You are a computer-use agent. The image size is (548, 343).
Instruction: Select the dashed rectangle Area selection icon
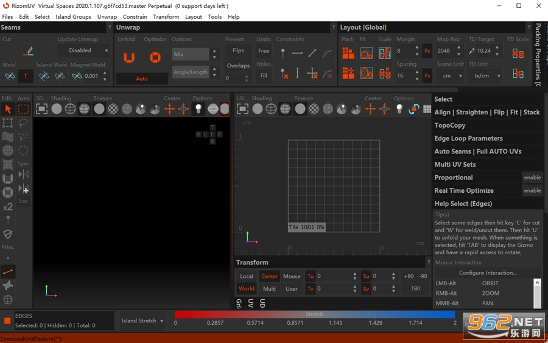(x=23, y=109)
